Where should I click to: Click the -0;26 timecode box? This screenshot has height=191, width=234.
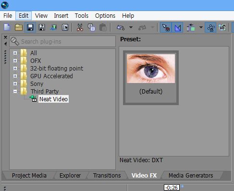[172, 187]
